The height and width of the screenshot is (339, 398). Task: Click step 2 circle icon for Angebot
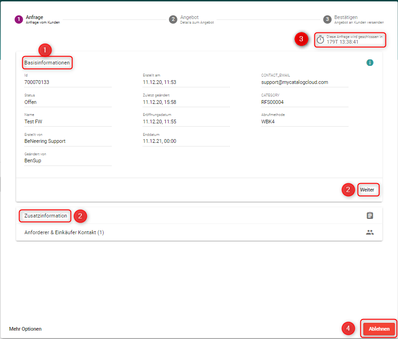(x=173, y=19)
